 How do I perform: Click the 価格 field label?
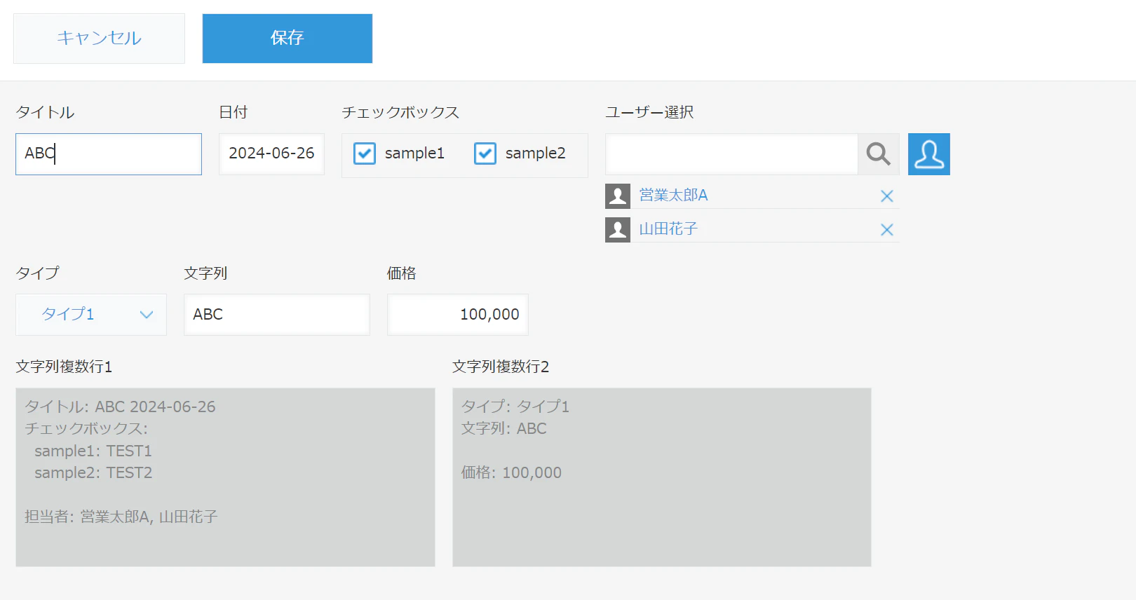pyautogui.click(x=402, y=273)
